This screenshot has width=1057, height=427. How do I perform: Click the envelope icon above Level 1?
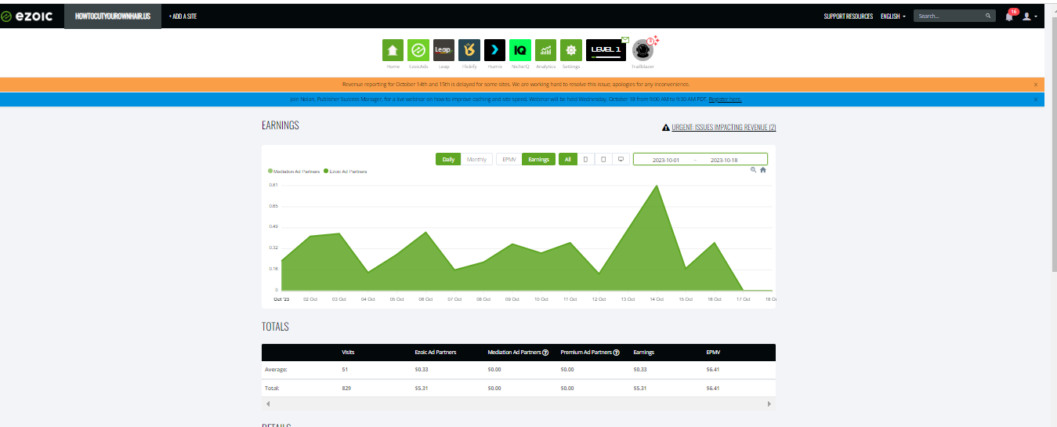click(625, 39)
